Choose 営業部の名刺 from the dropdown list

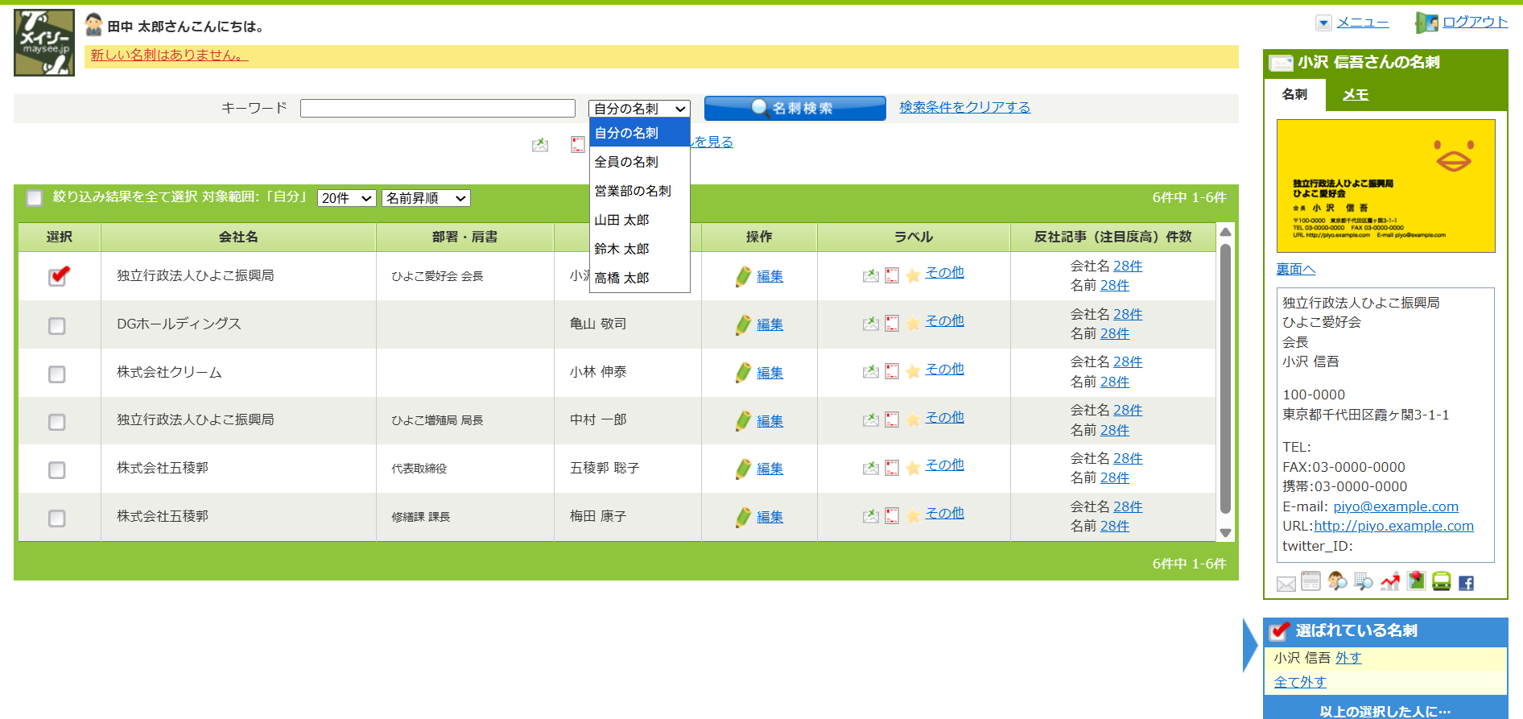(633, 191)
